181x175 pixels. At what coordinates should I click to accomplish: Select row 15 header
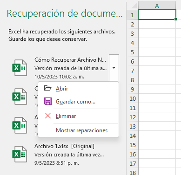[133, 145]
